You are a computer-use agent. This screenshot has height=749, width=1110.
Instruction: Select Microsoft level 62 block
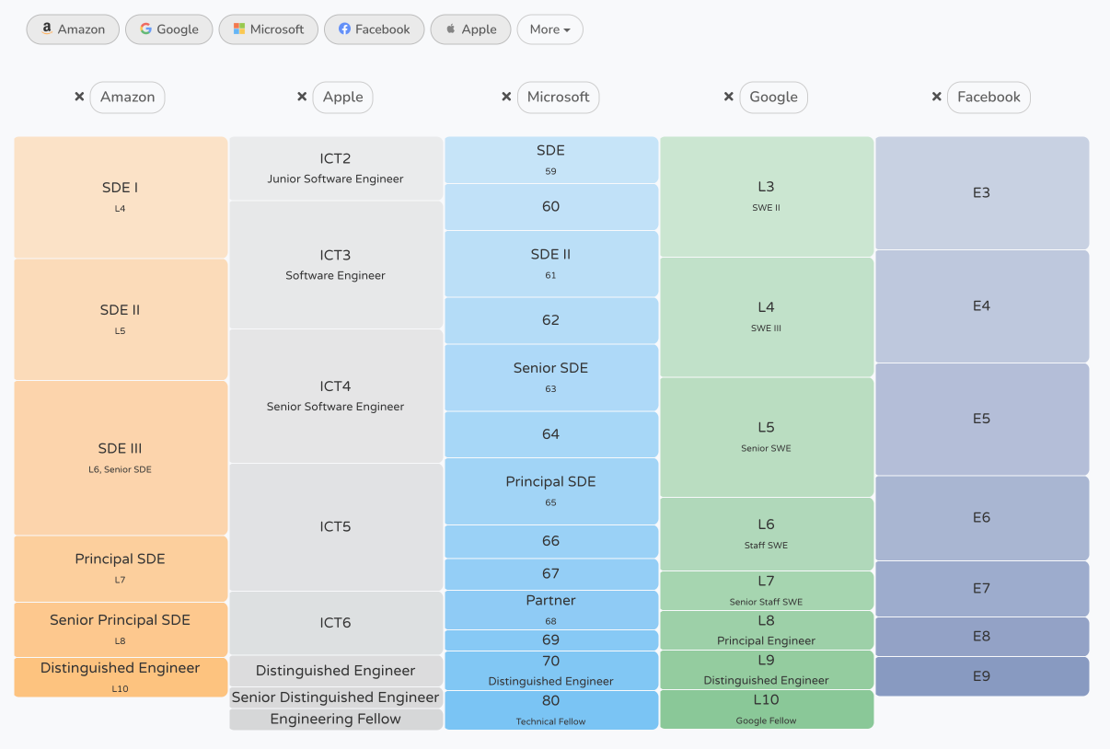coord(551,320)
